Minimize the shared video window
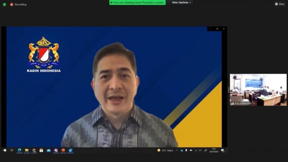This screenshot has height=162, width=288. 211,29
